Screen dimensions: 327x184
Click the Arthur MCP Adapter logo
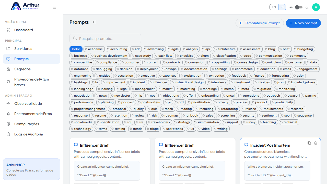click(25, 6)
